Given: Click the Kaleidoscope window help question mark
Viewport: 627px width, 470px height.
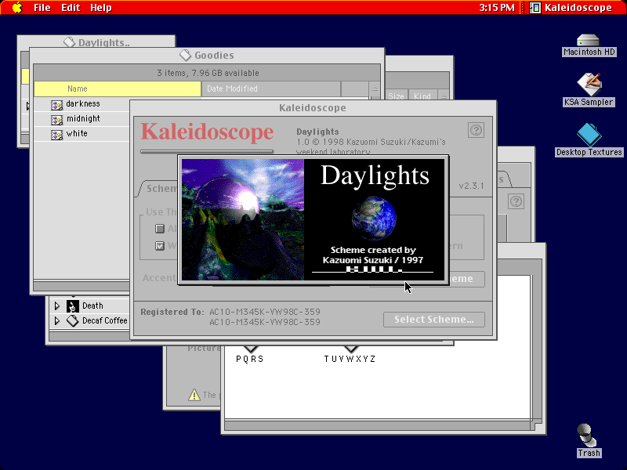Looking at the screenshot, I should pyautogui.click(x=476, y=130).
